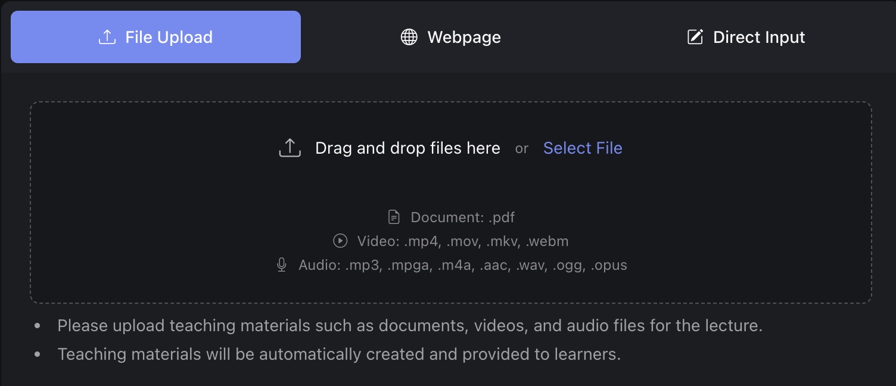Open the Webpage tab label

(x=463, y=37)
